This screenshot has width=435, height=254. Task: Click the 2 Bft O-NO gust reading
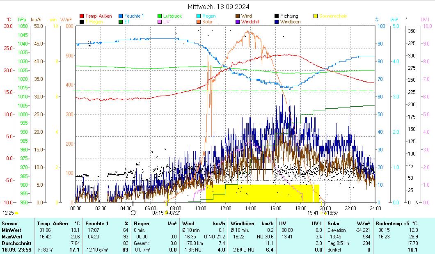tap(244, 250)
